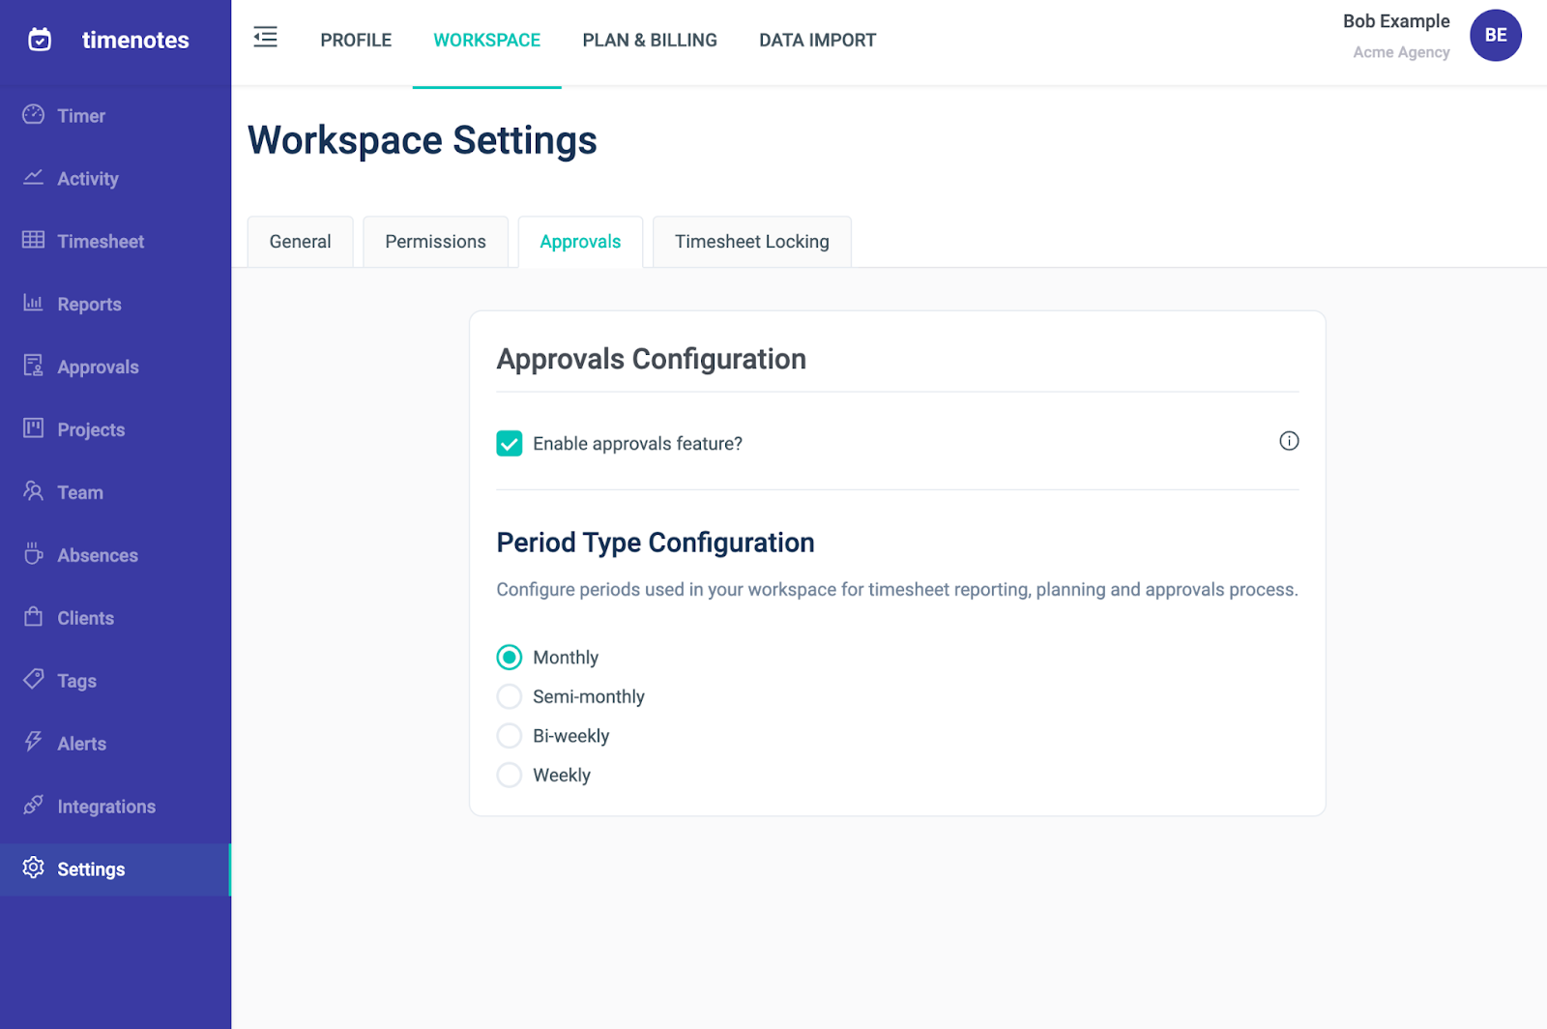Select the Semi-monthly period type
Image resolution: width=1547 pixels, height=1029 pixels.
pyautogui.click(x=510, y=696)
